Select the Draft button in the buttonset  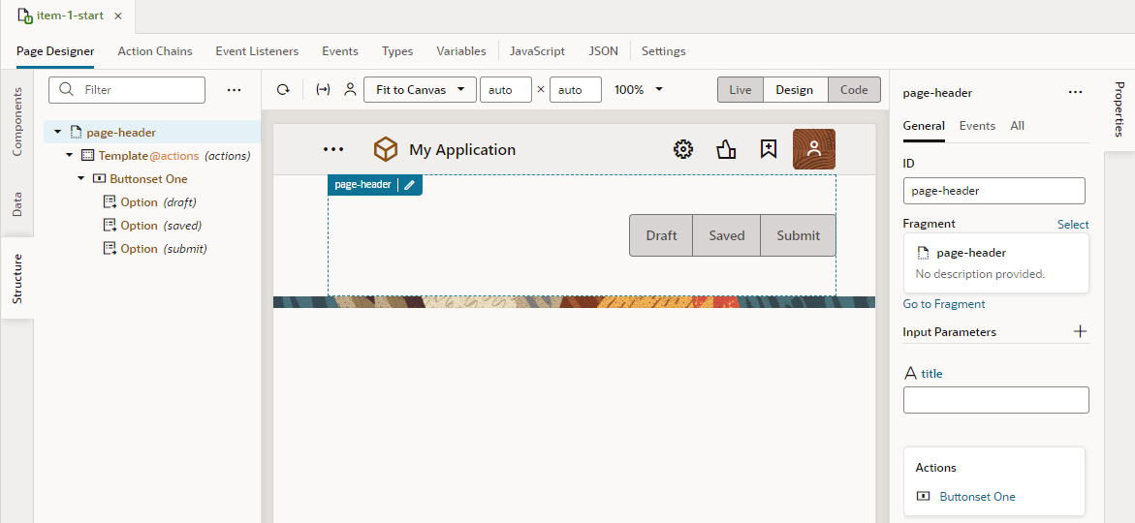[662, 235]
